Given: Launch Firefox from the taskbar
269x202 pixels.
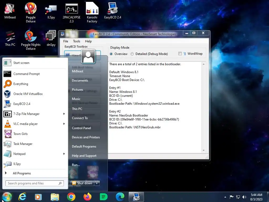Looking at the screenshot, I should pos(87,197).
